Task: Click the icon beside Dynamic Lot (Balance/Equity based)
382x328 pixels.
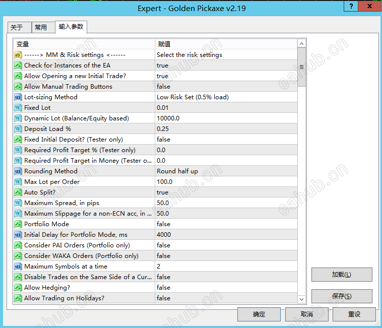Action: point(18,118)
